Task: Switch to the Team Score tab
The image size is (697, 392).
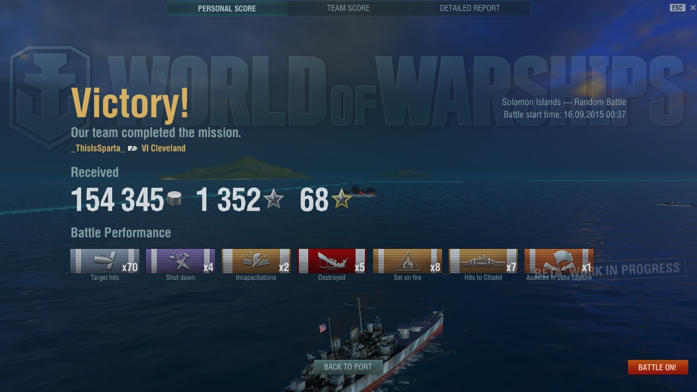Action: [x=348, y=8]
